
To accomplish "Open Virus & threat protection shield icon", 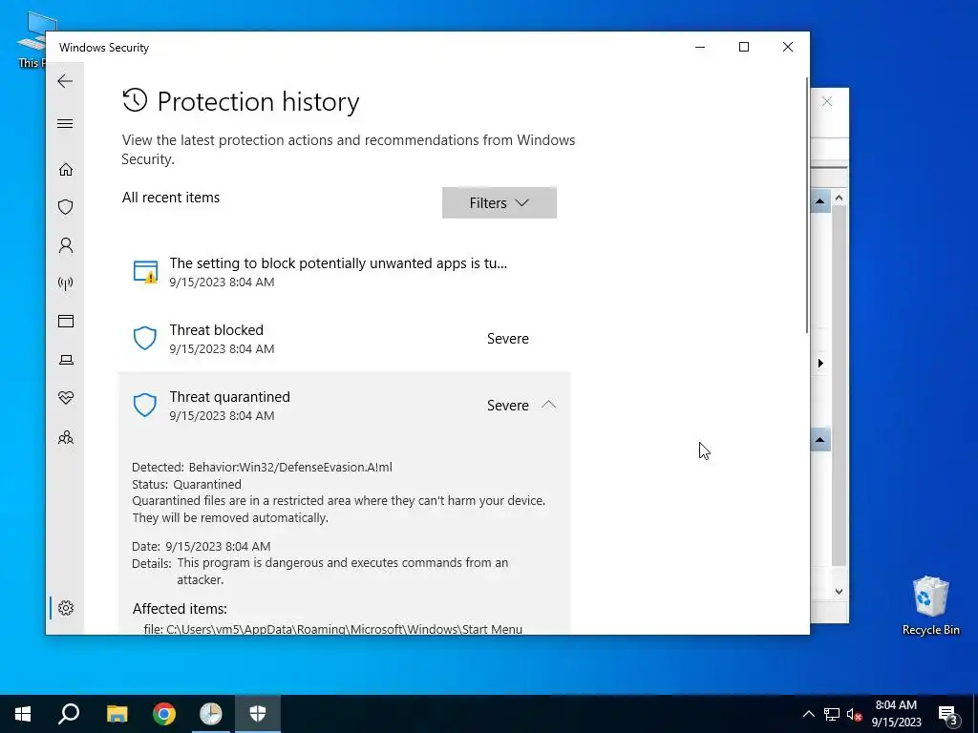I will (66, 207).
